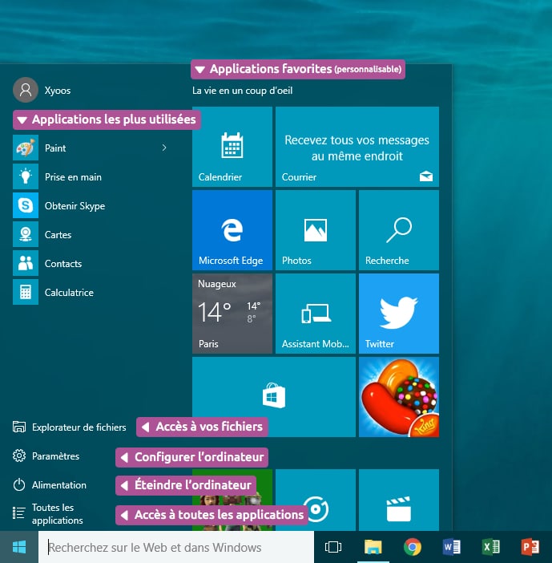
Task: Open Explorateur de fichiers
Action: point(70,427)
